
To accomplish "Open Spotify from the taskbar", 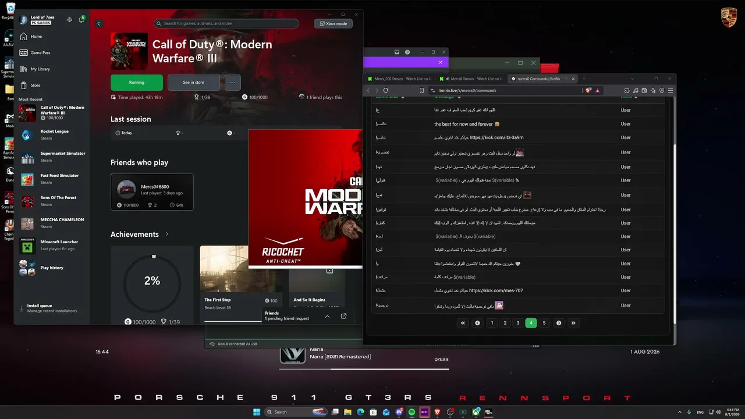I will tap(411, 412).
